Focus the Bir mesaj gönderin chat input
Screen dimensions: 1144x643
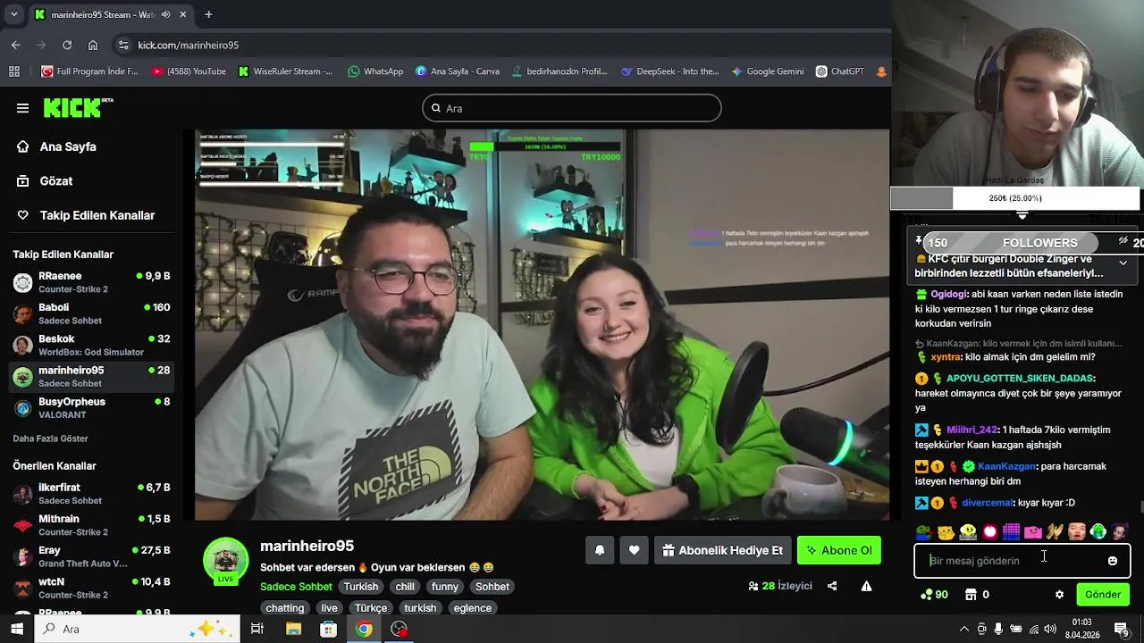pyautogui.click(x=1022, y=561)
